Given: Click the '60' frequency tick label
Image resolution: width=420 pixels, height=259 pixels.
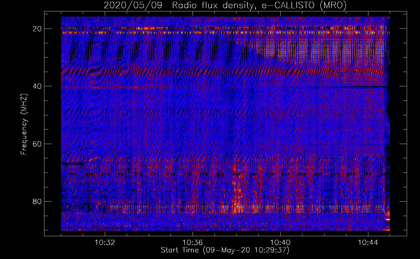Looking at the screenshot, I should point(37,144).
